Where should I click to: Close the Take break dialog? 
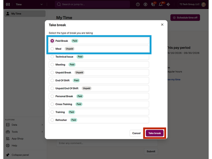pyautogui.click(x=162, y=25)
